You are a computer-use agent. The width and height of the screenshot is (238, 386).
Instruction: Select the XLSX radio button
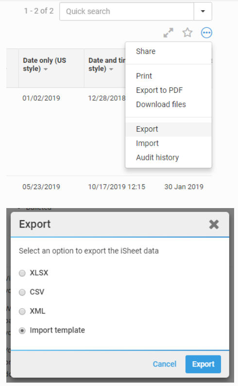22,273
